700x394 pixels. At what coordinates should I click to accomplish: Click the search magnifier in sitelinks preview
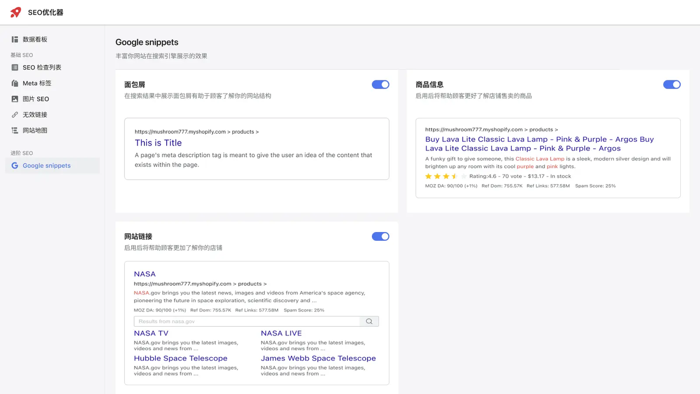tap(369, 322)
